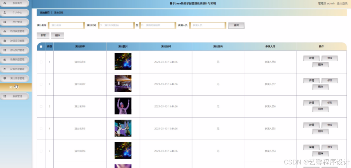
Task: Click clock icon in end time field
Action: coord(142,25)
